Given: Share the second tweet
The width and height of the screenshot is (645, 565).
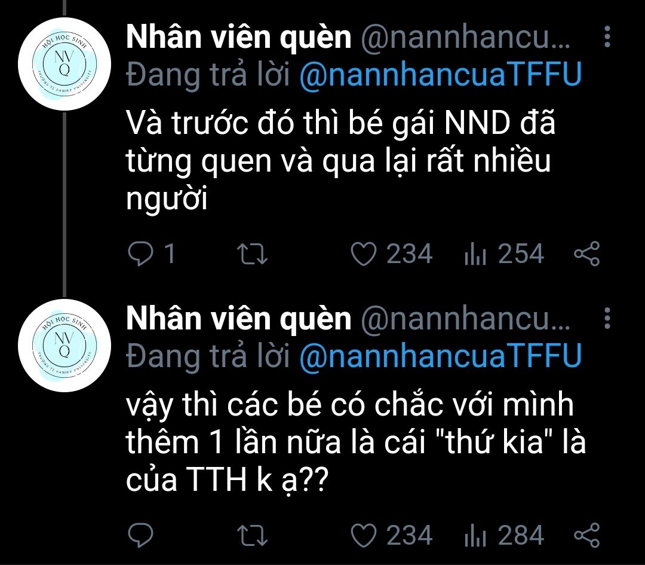Looking at the screenshot, I should click(587, 535).
